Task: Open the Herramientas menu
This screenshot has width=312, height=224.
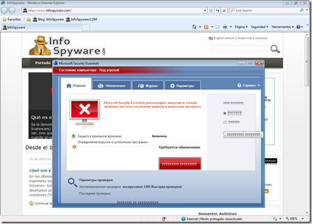Action: (x=283, y=27)
